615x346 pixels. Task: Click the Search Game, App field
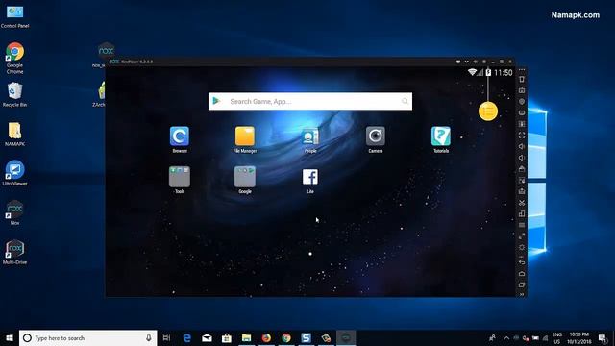(x=310, y=101)
